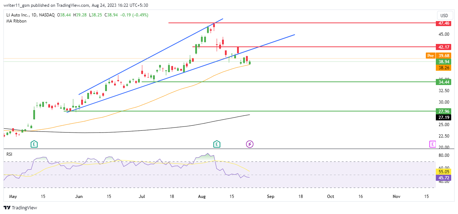Click the TradingView logo at bottom left
The width and height of the screenshot is (458, 214).
20,208
